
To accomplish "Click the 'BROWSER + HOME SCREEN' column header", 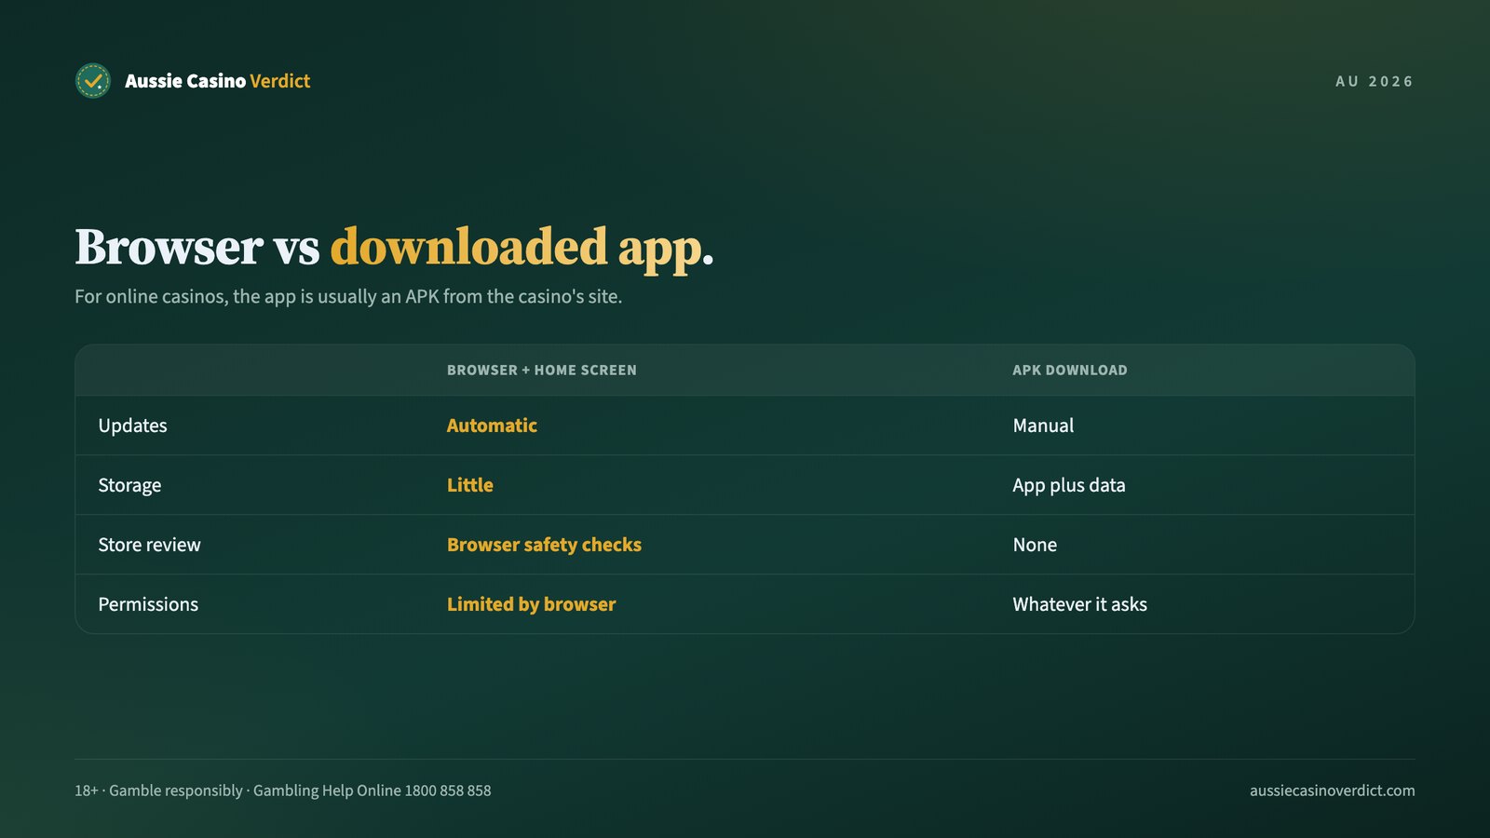I will (x=542, y=371).
